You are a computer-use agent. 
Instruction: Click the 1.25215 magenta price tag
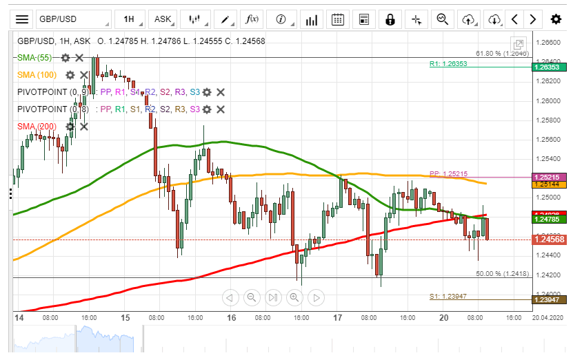tap(550, 177)
